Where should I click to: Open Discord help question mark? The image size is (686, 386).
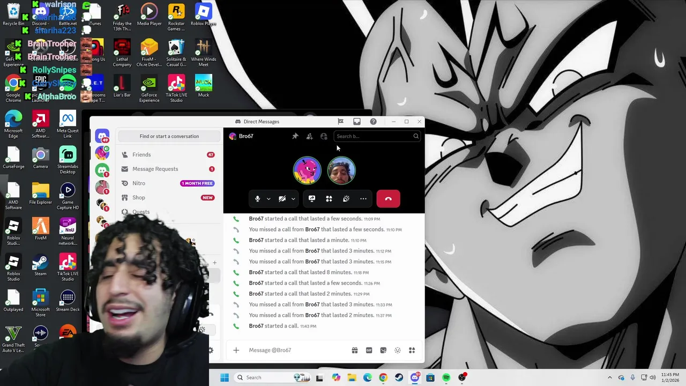click(373, 122)
